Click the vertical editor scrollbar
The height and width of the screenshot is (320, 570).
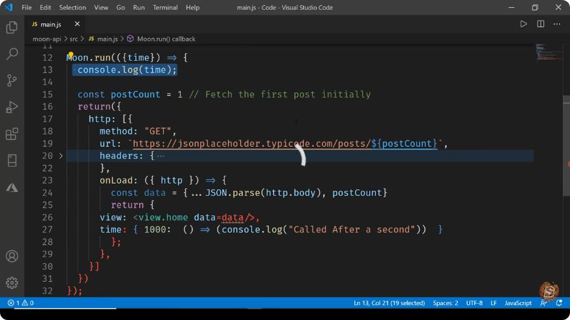566,145
